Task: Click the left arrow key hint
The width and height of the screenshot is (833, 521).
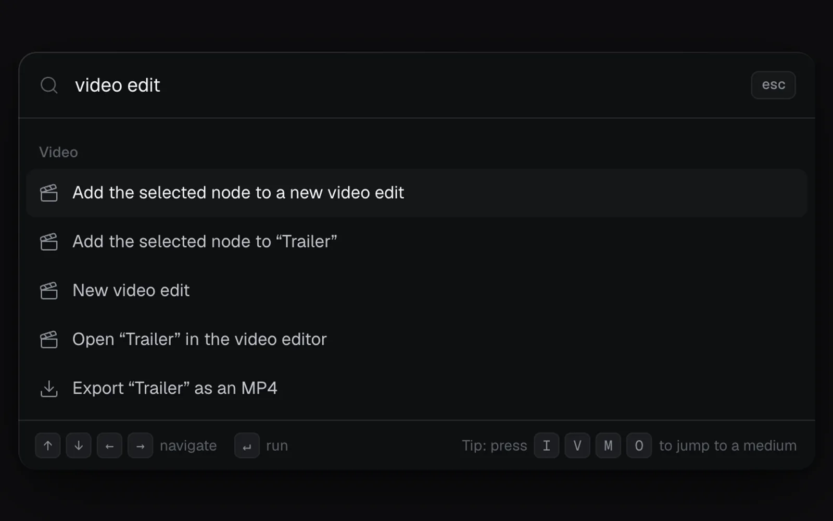Action: (x=109, y=445)
